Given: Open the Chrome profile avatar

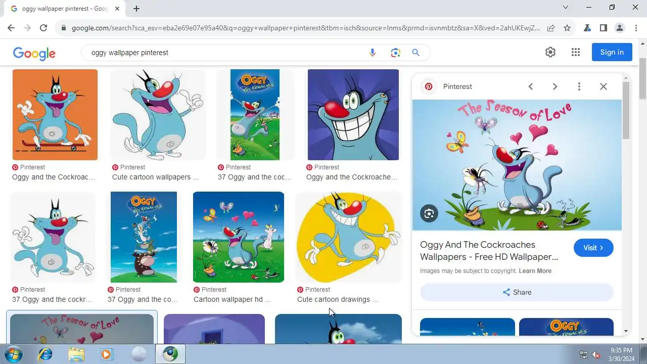Looking at the screenshot, I should [x=620, y=28].
